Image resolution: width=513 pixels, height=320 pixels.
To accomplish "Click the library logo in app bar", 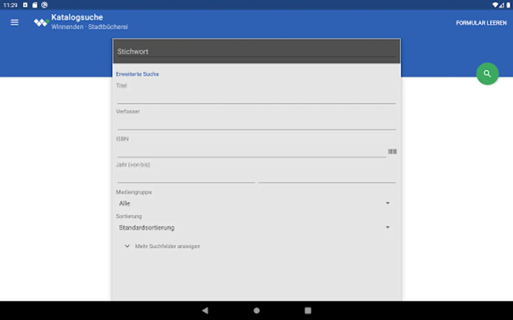I will coord(41,22).
